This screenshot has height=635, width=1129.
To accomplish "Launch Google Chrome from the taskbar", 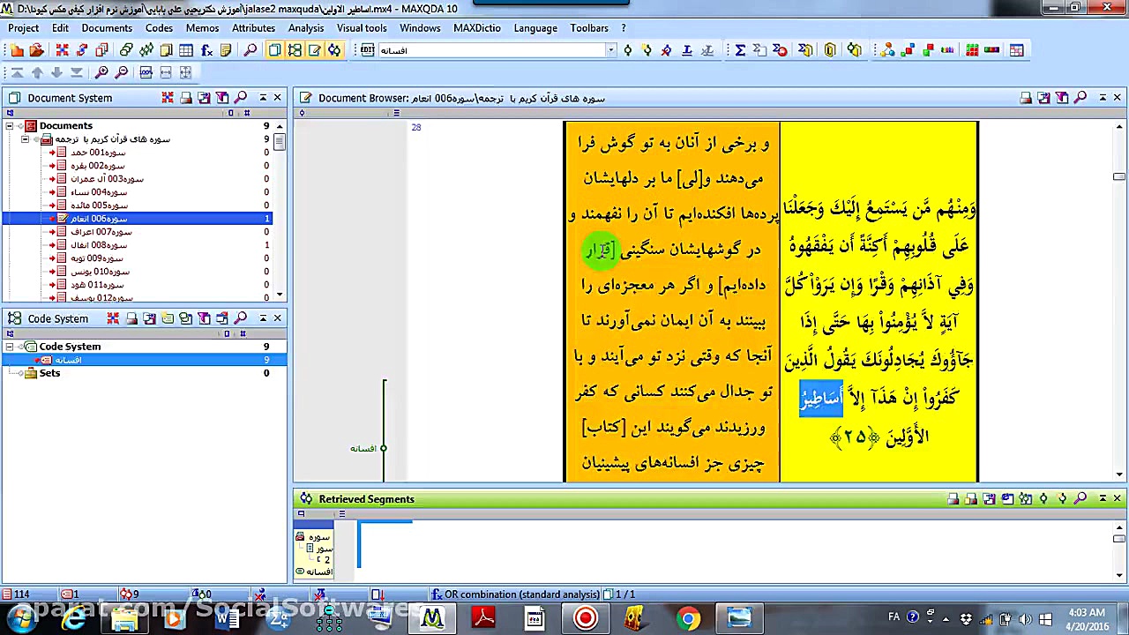I will point(689,616).
